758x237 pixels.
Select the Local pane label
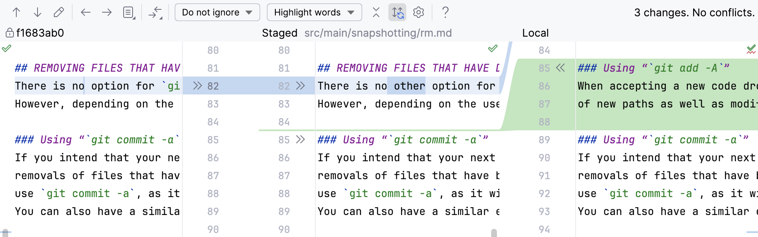(535, 33)
